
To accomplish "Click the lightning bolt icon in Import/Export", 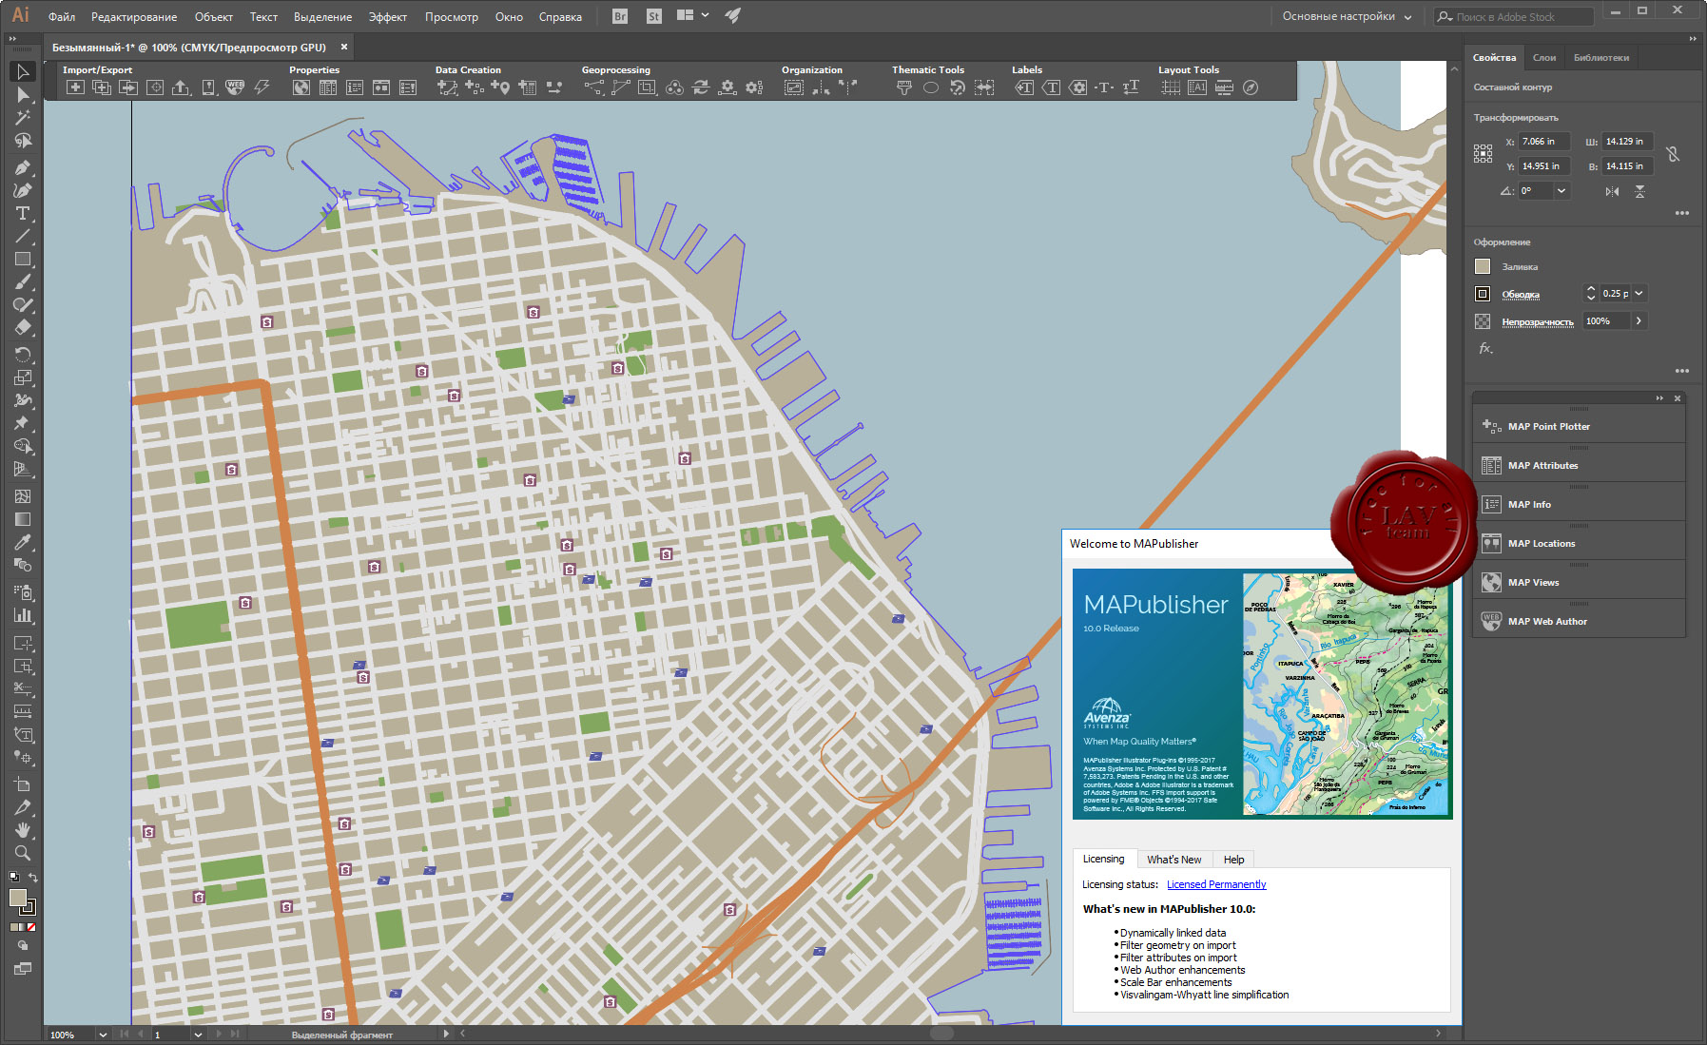I will 262,87.
